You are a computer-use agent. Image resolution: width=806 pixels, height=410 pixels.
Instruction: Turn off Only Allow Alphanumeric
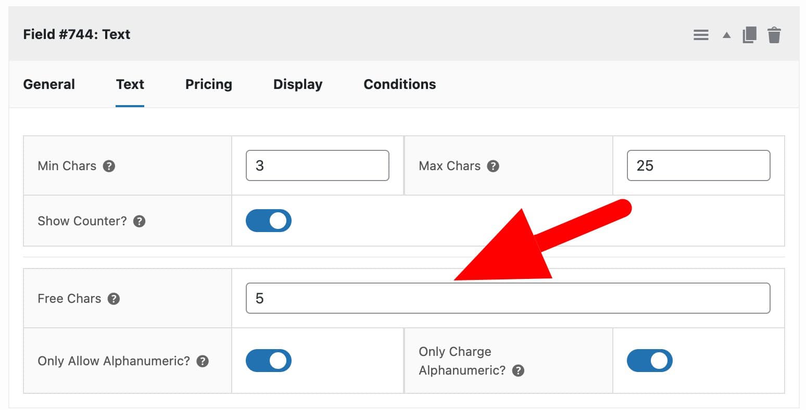[x=268, y=360]
